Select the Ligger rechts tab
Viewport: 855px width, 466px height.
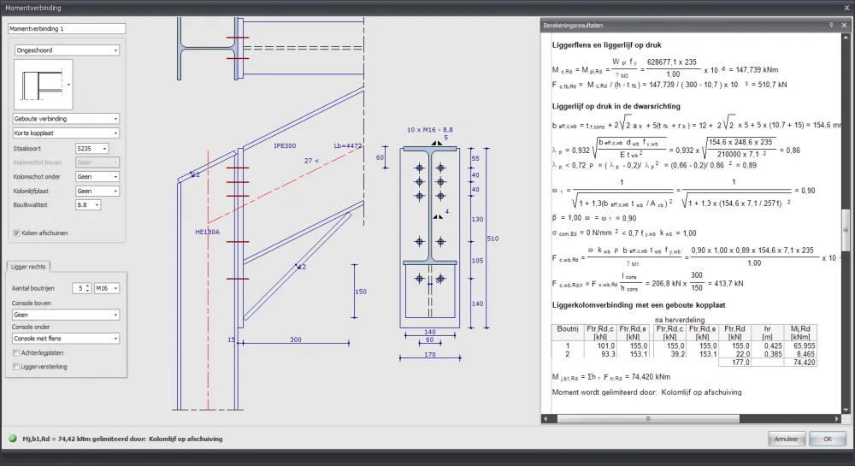tap(28, 267)
